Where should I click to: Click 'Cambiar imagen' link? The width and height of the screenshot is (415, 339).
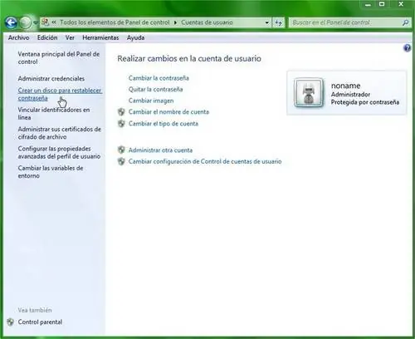click(x=151, y=101)
